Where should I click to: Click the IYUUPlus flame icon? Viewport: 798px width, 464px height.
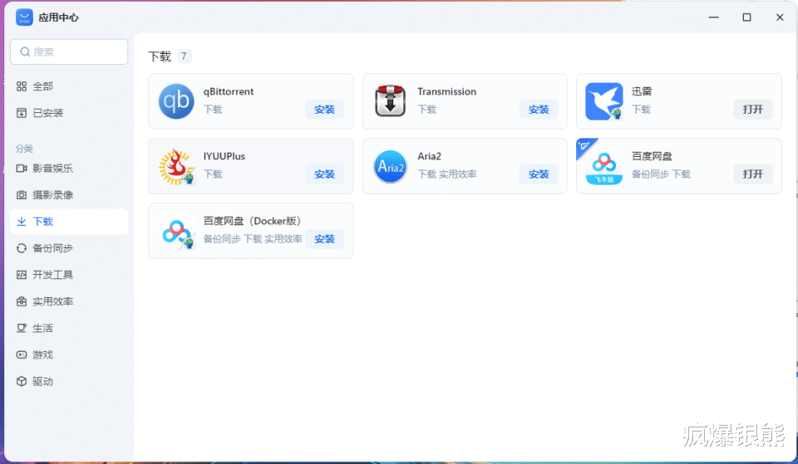[x=176, y=166]
